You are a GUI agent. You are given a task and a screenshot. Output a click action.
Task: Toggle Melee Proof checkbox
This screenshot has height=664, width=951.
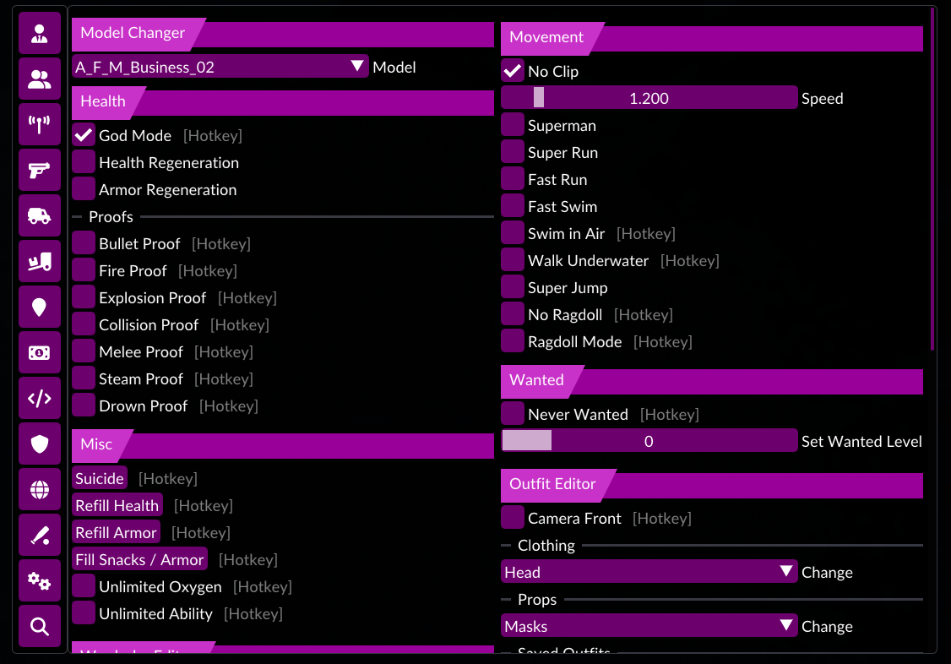pyautogui.click(x=84, y=351)
